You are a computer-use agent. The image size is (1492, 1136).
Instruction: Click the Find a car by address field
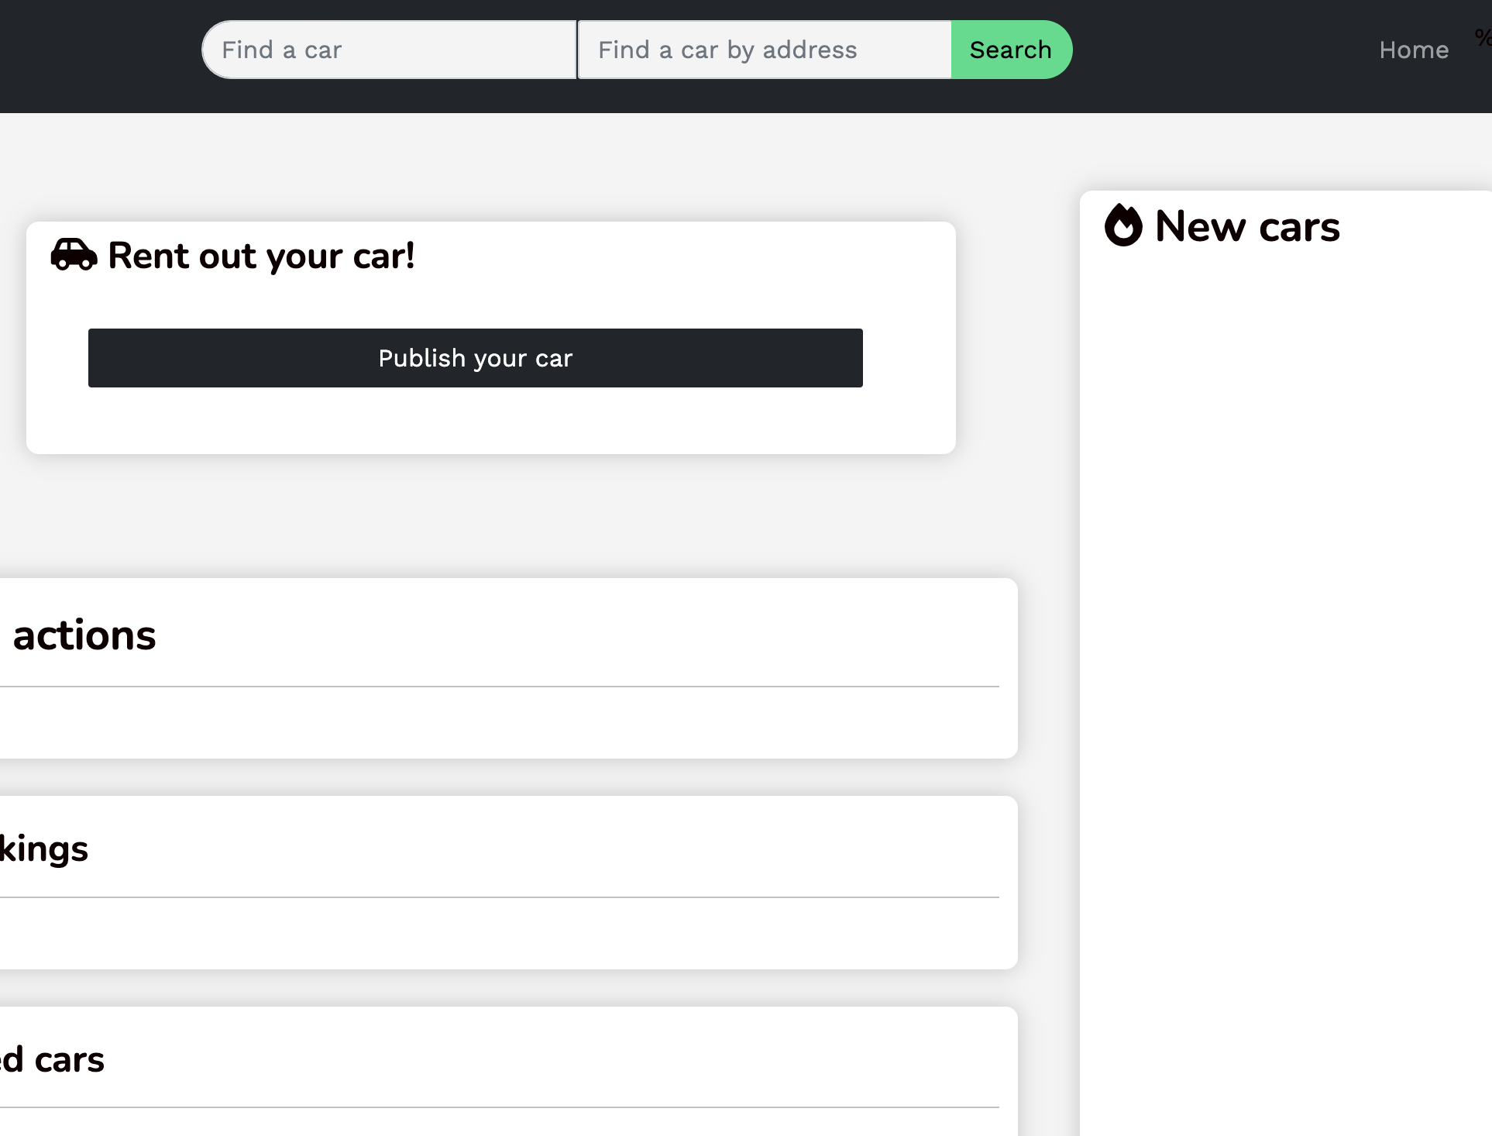coord(763,49)
